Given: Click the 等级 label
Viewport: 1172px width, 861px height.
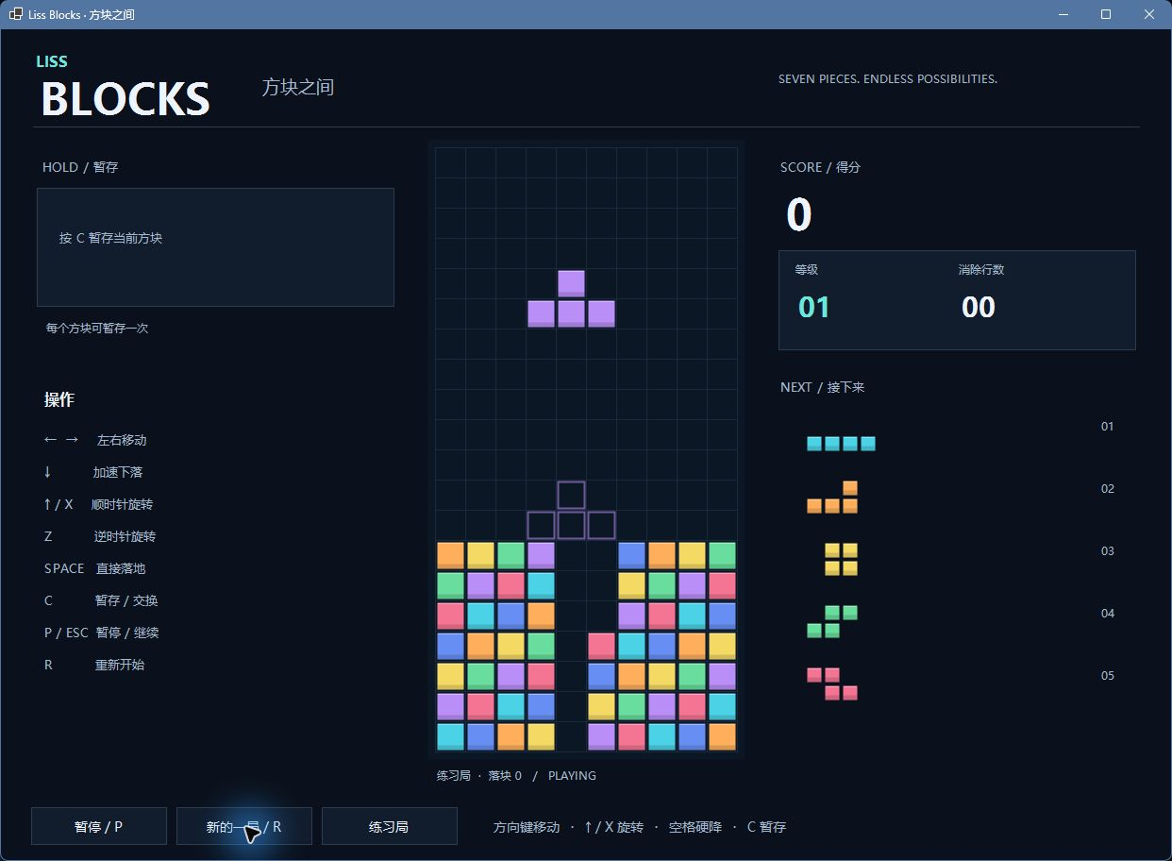Looking at the screenshot, I should 806,269.
